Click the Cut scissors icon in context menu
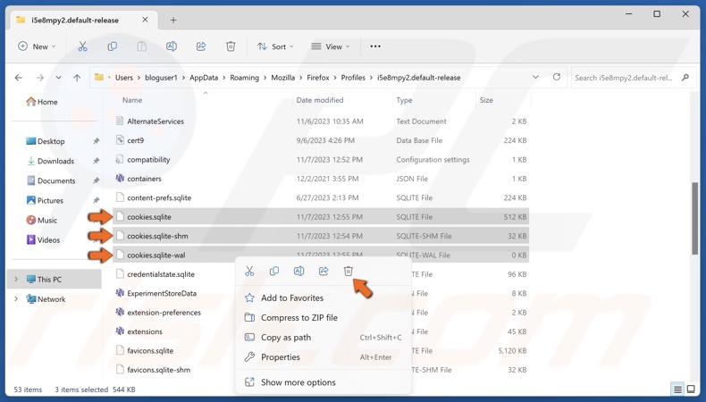 (x=249, y=272)
